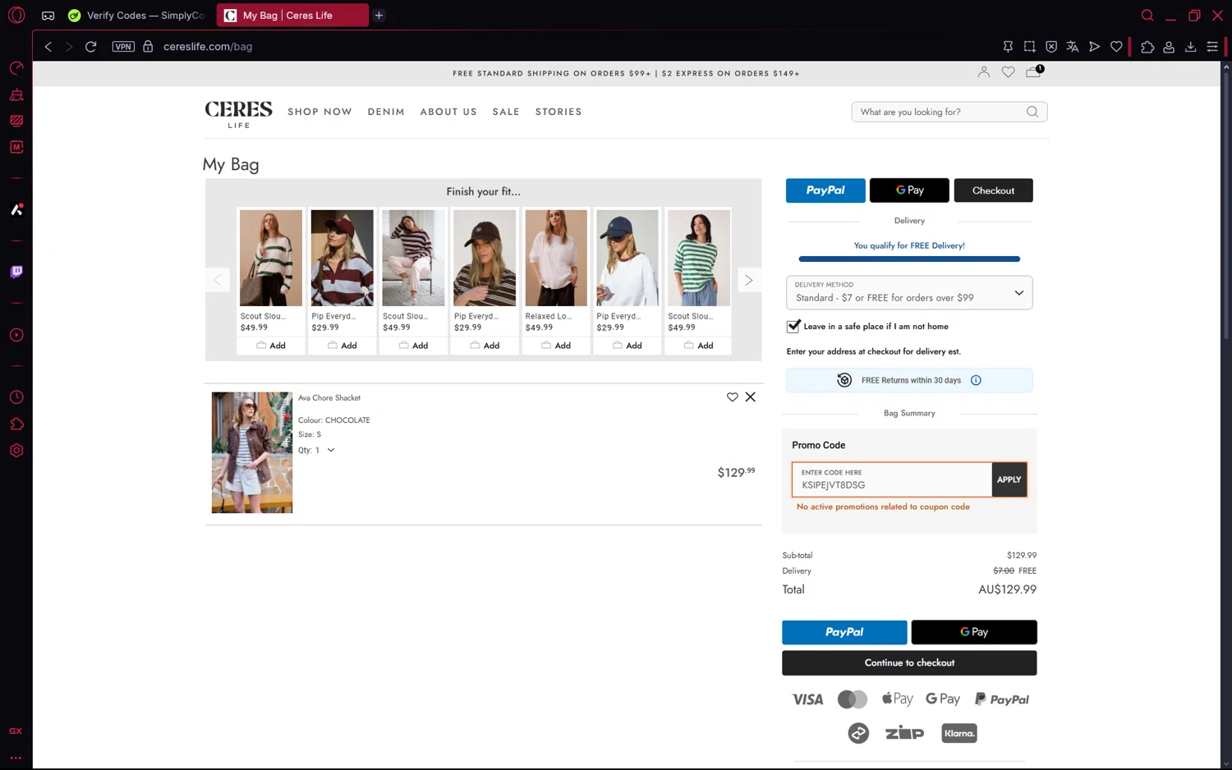The width and height of the screenshot is (1232, 770).
Task: Take a snapshot using toolbar icon
Action: 1029,47
